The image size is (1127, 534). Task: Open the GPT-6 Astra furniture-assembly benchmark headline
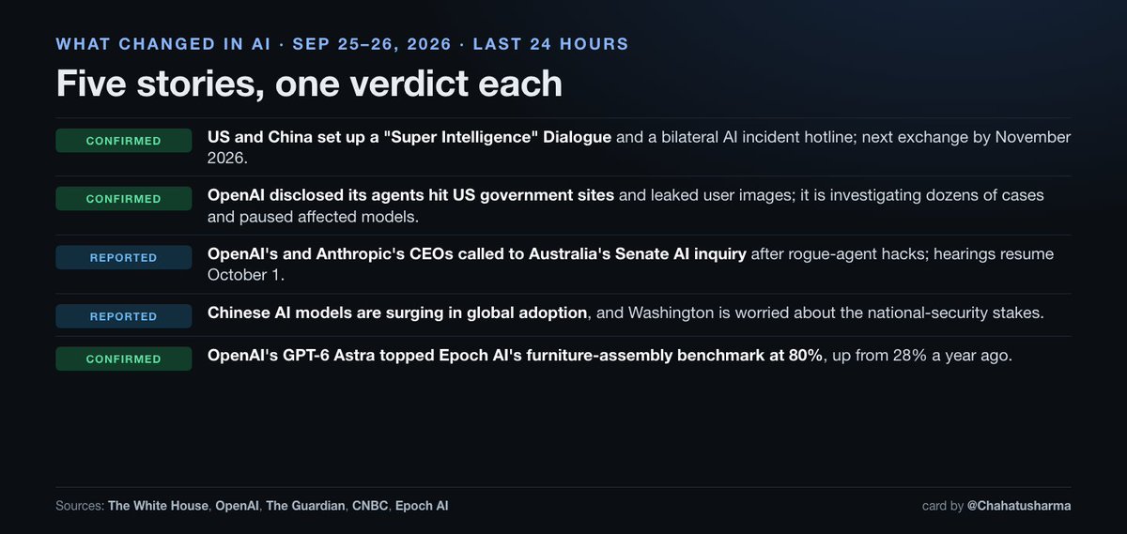coord(516,356)
